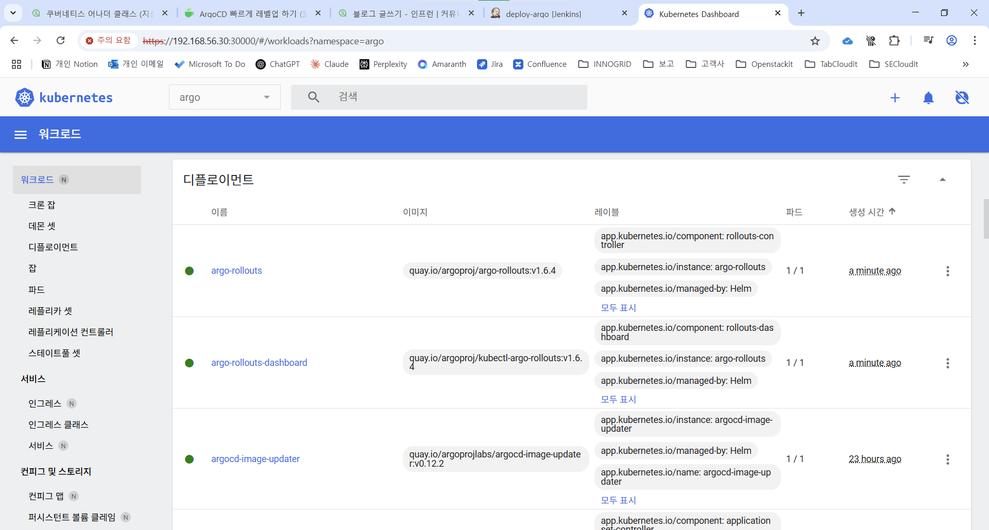989x530 pixels.
Task: Open the tab search dropdown arrow
Action: tap(13, 13)
